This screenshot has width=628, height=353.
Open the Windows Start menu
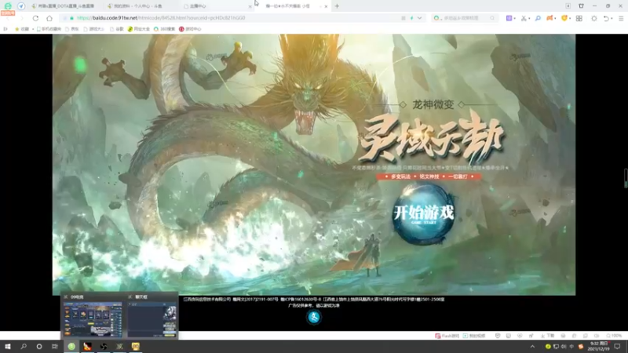[x=8, y=346]
